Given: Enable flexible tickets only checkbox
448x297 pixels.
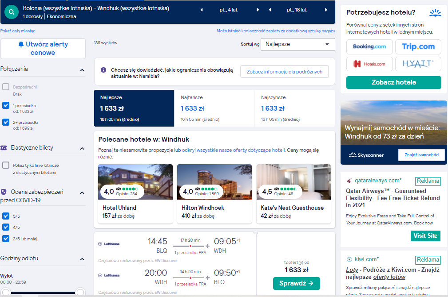Looking at the screenshot, I should (6, 165).
